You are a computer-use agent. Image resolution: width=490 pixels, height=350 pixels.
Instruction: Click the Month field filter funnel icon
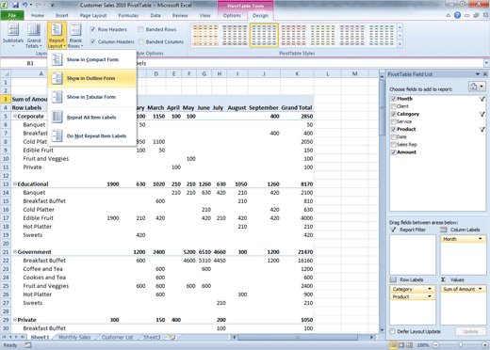pyautogui.click(x=482, y=99)
